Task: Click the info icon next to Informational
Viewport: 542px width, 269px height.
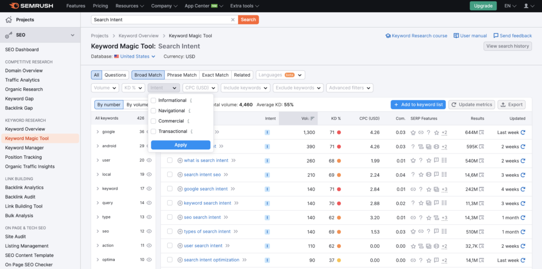Action: [x=191, y=101]
